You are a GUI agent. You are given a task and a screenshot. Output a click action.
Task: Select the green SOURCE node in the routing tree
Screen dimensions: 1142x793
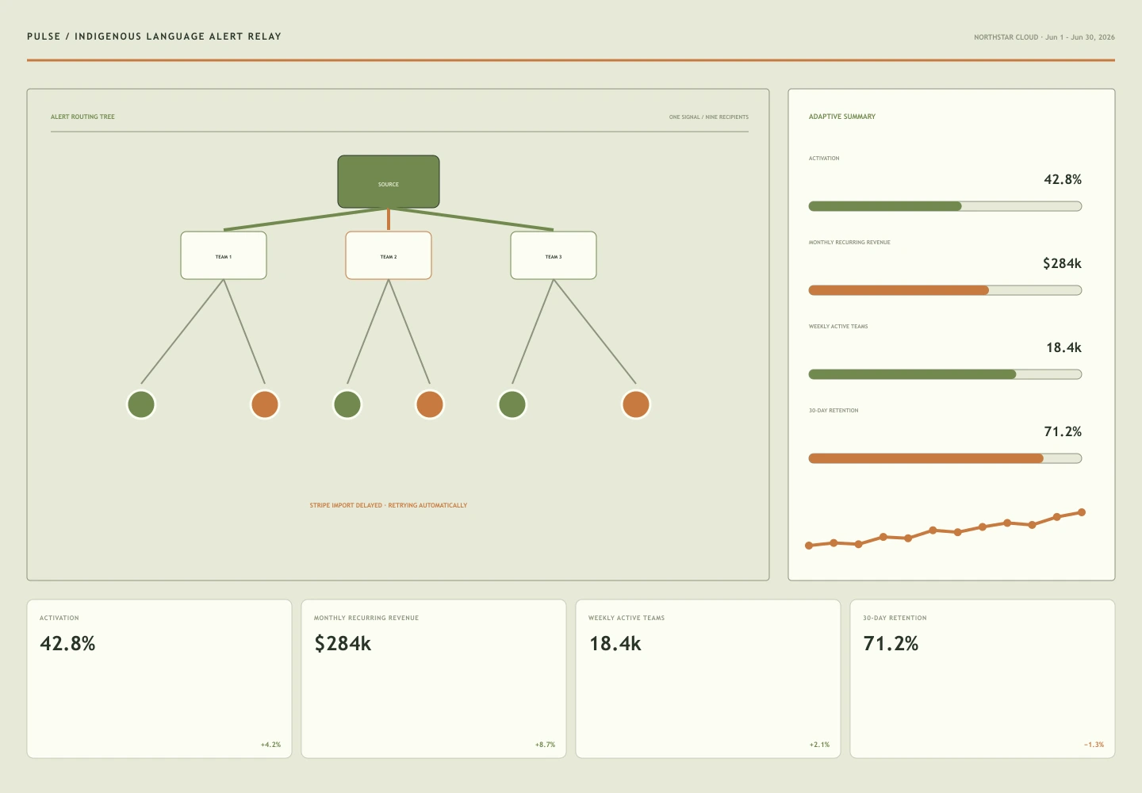pyautogui.click(x=389, y=182)
